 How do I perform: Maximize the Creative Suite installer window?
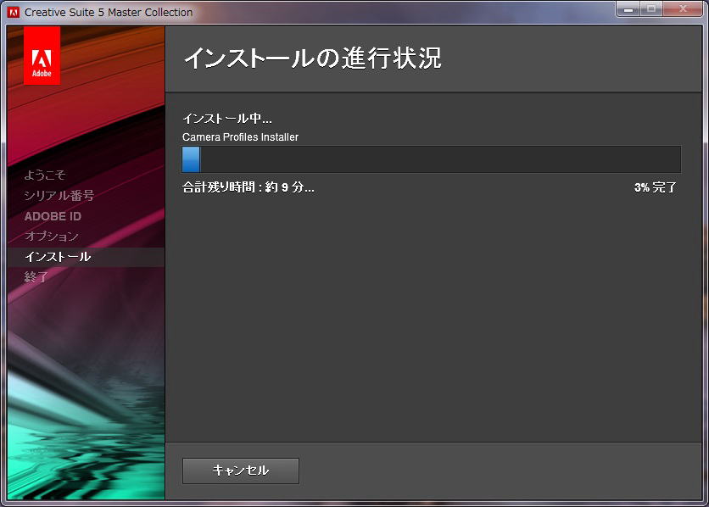(651, 8)
